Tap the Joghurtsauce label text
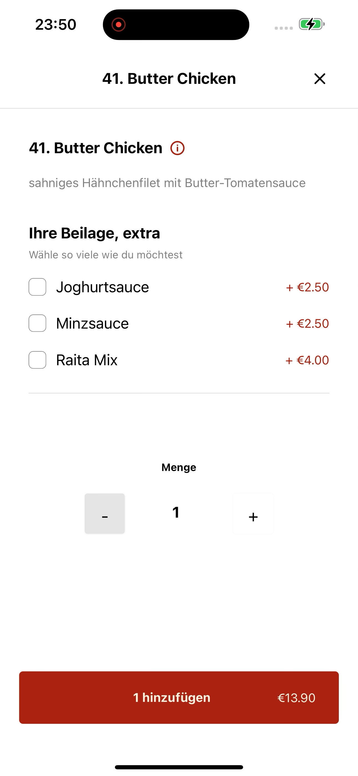This screenshot has width=358, height=776. (x=102, y=287)
